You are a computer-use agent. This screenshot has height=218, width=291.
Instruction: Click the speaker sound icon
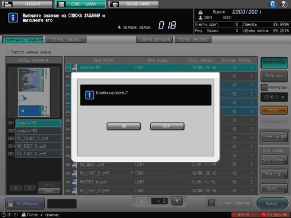tap(272, 4)
